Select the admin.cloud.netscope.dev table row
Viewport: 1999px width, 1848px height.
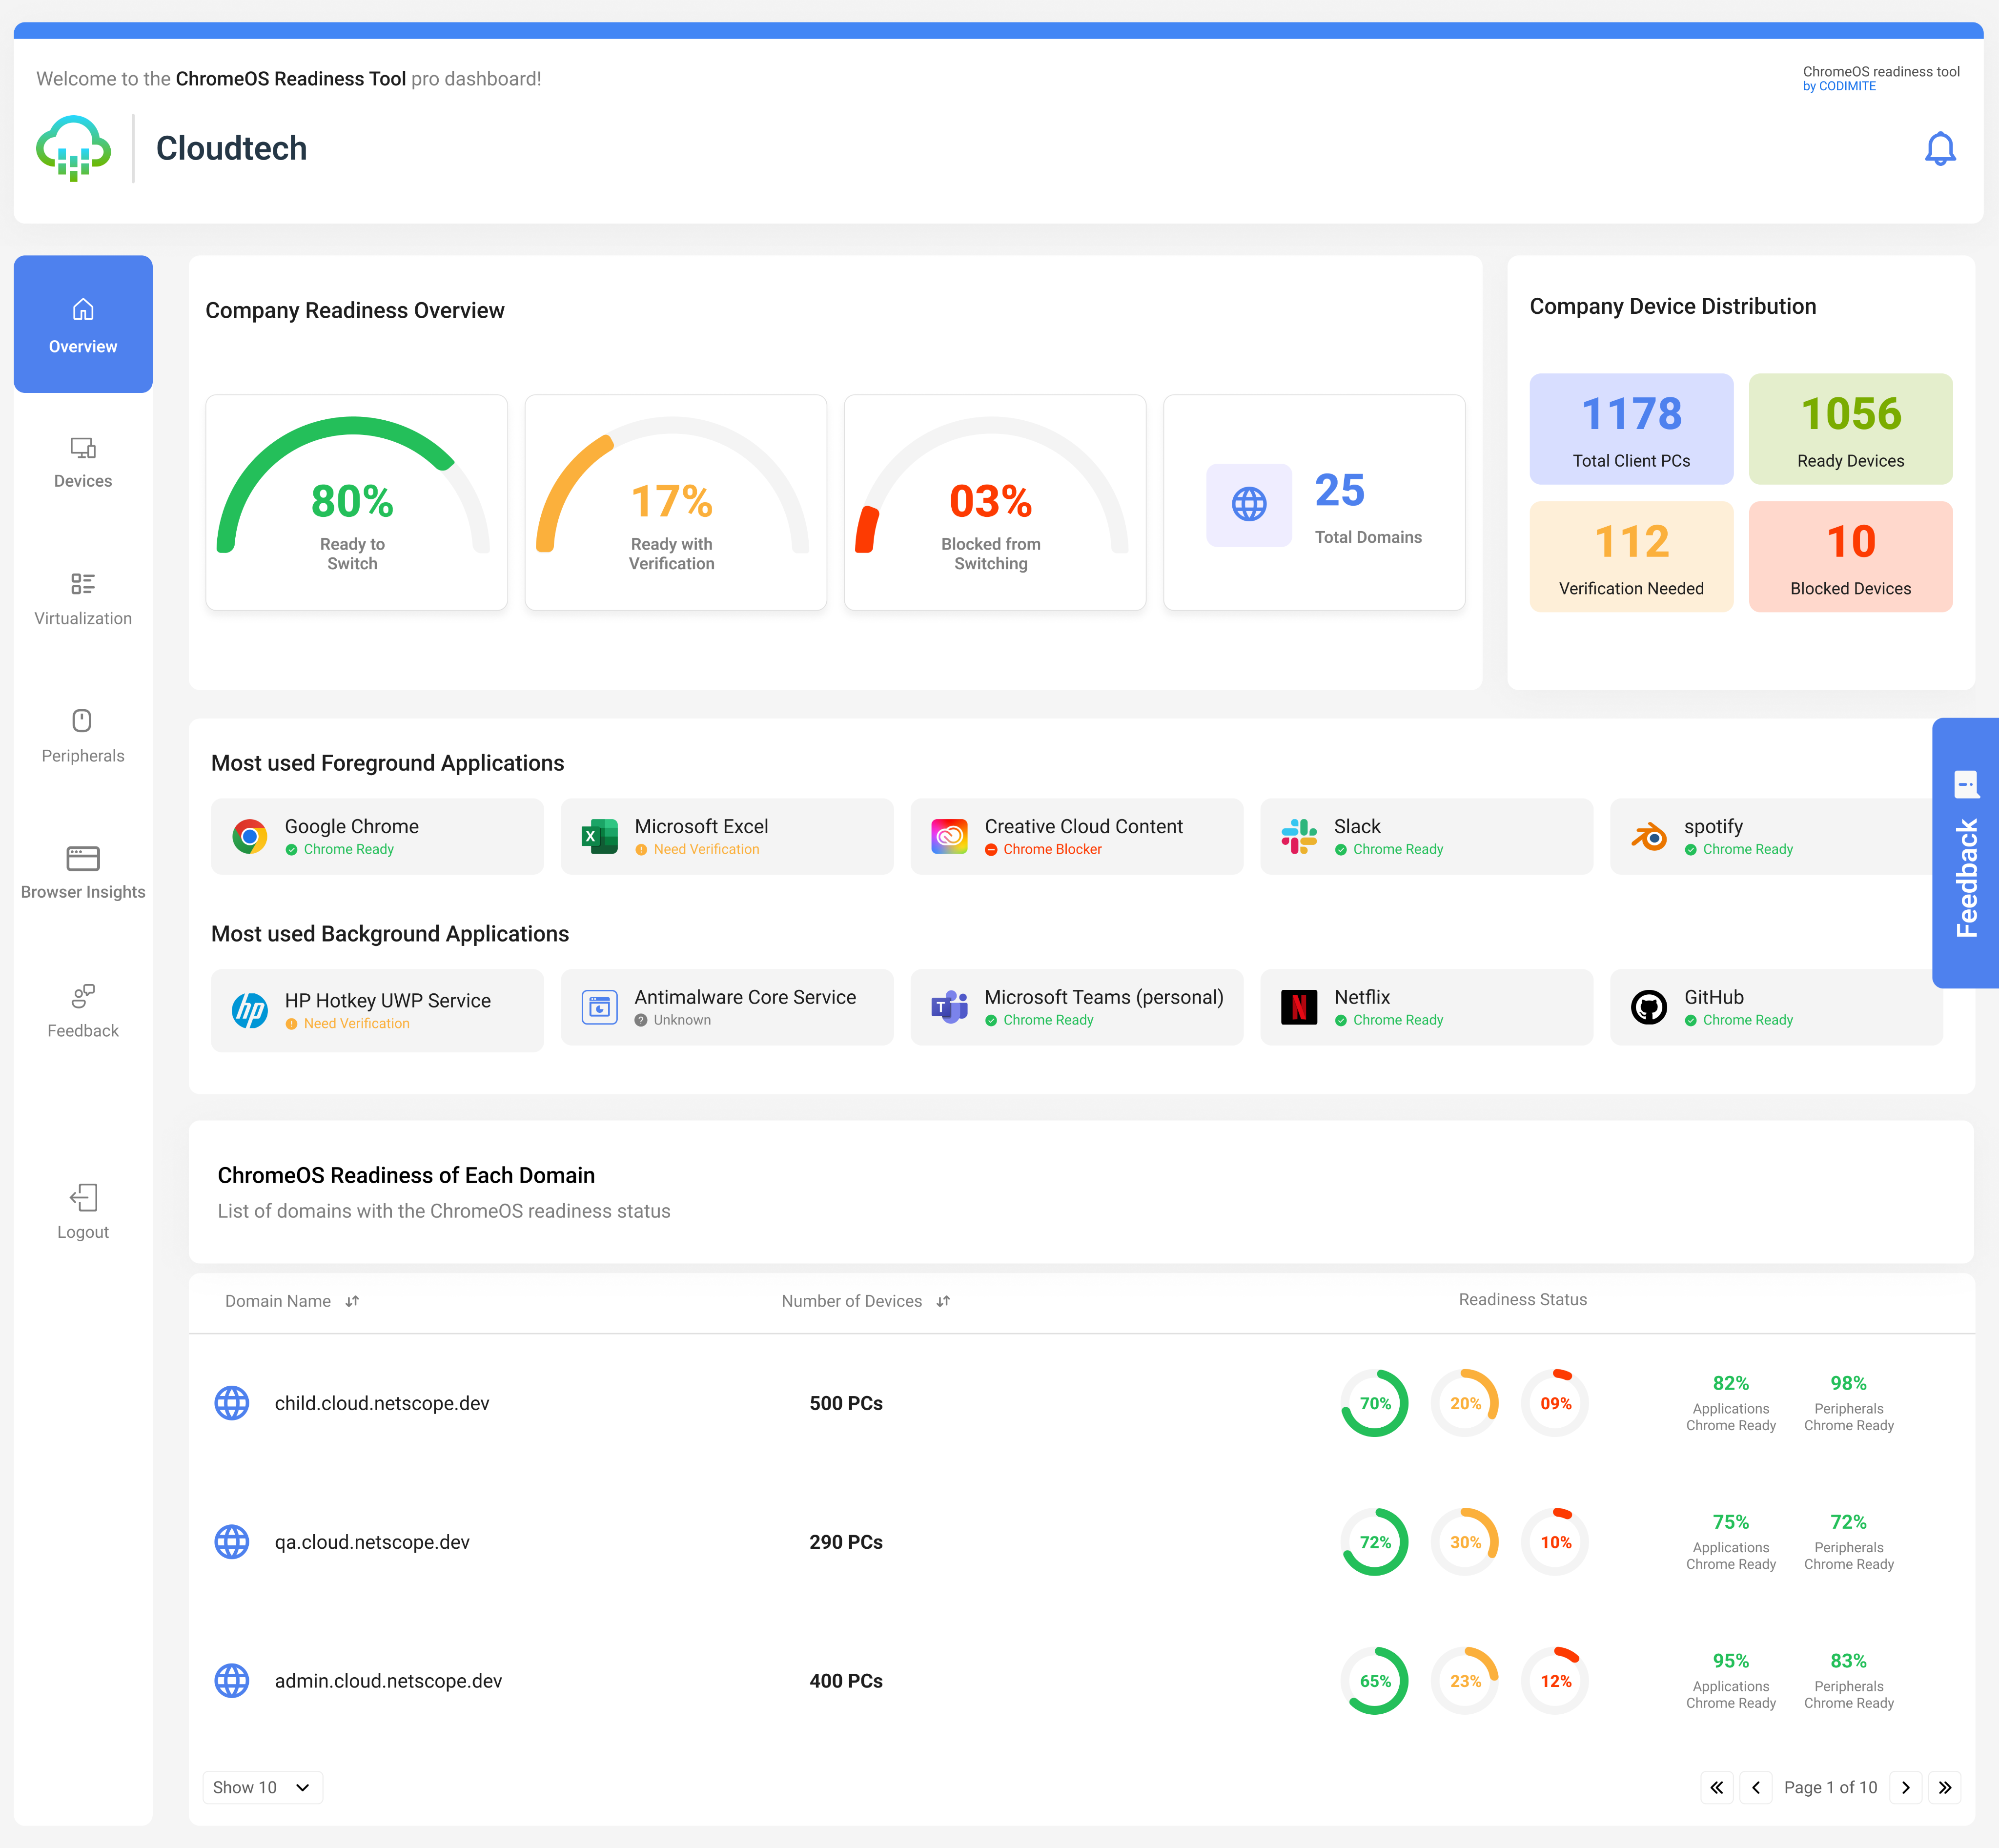pyautogui.click(x=389, y=1681)
